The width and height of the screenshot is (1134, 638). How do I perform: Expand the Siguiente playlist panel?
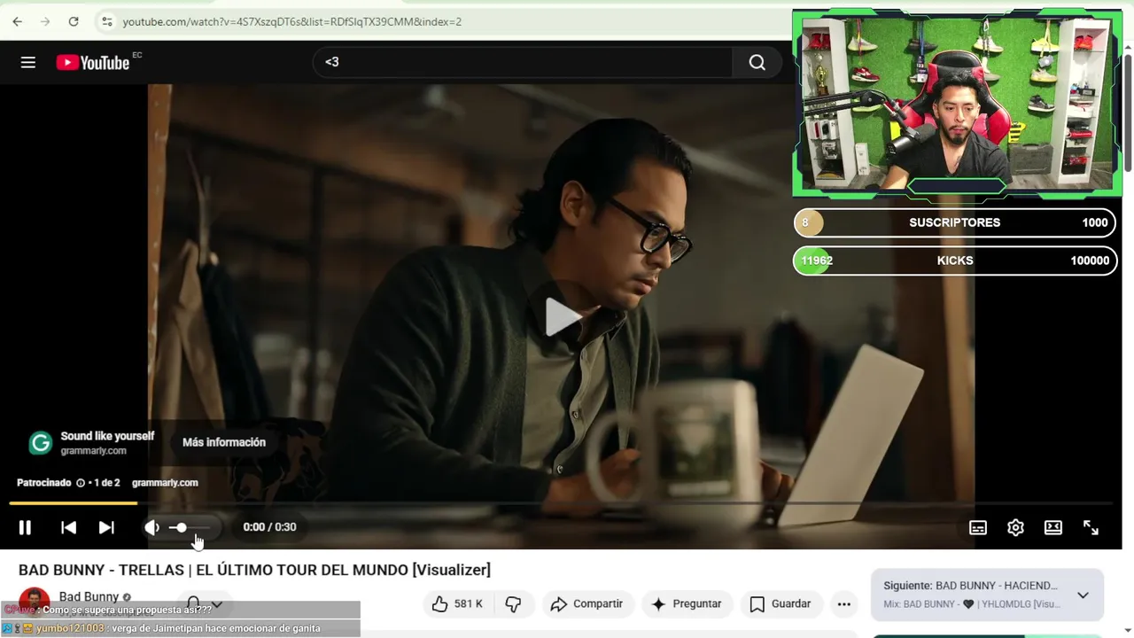pos(1083,595)
